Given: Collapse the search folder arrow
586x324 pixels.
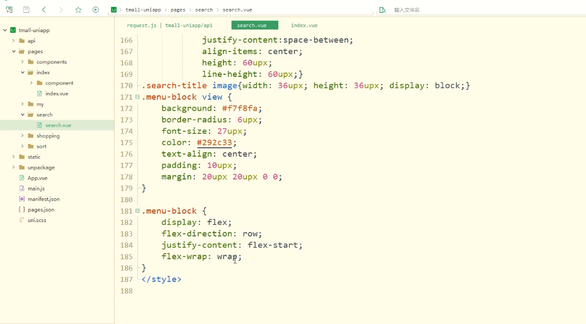Looking at the screenshot, I should 23,115.
